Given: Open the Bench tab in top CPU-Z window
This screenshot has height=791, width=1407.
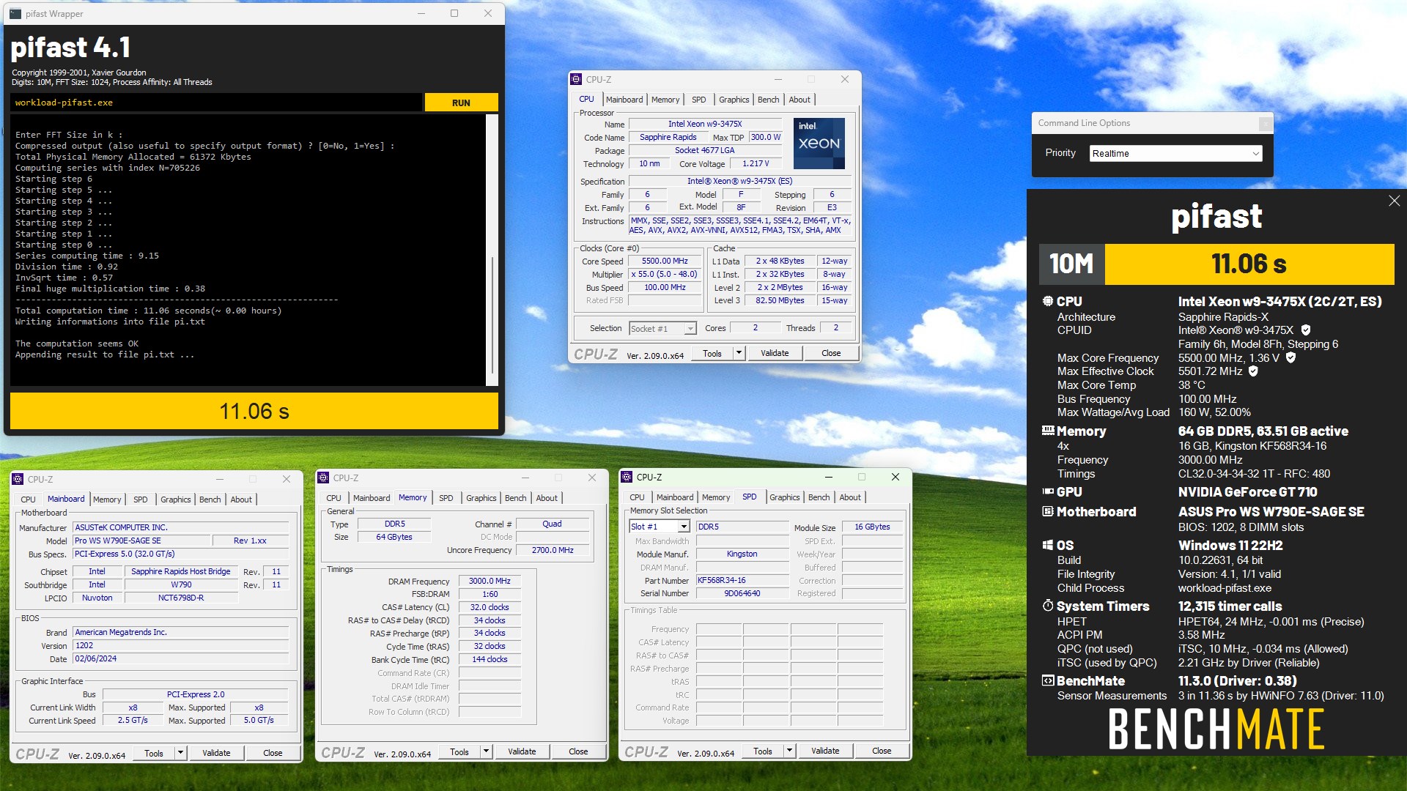Looking at the screenshot, I should 768,100.
